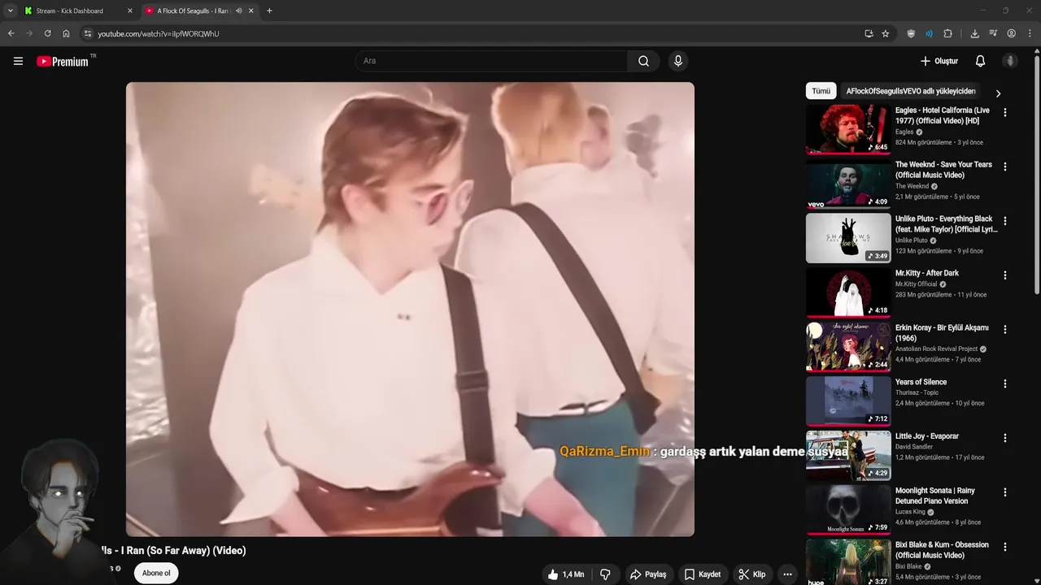Viewport: 1041px width, 585px height.
Task: Go to browser home page
Action: (66, 33)
